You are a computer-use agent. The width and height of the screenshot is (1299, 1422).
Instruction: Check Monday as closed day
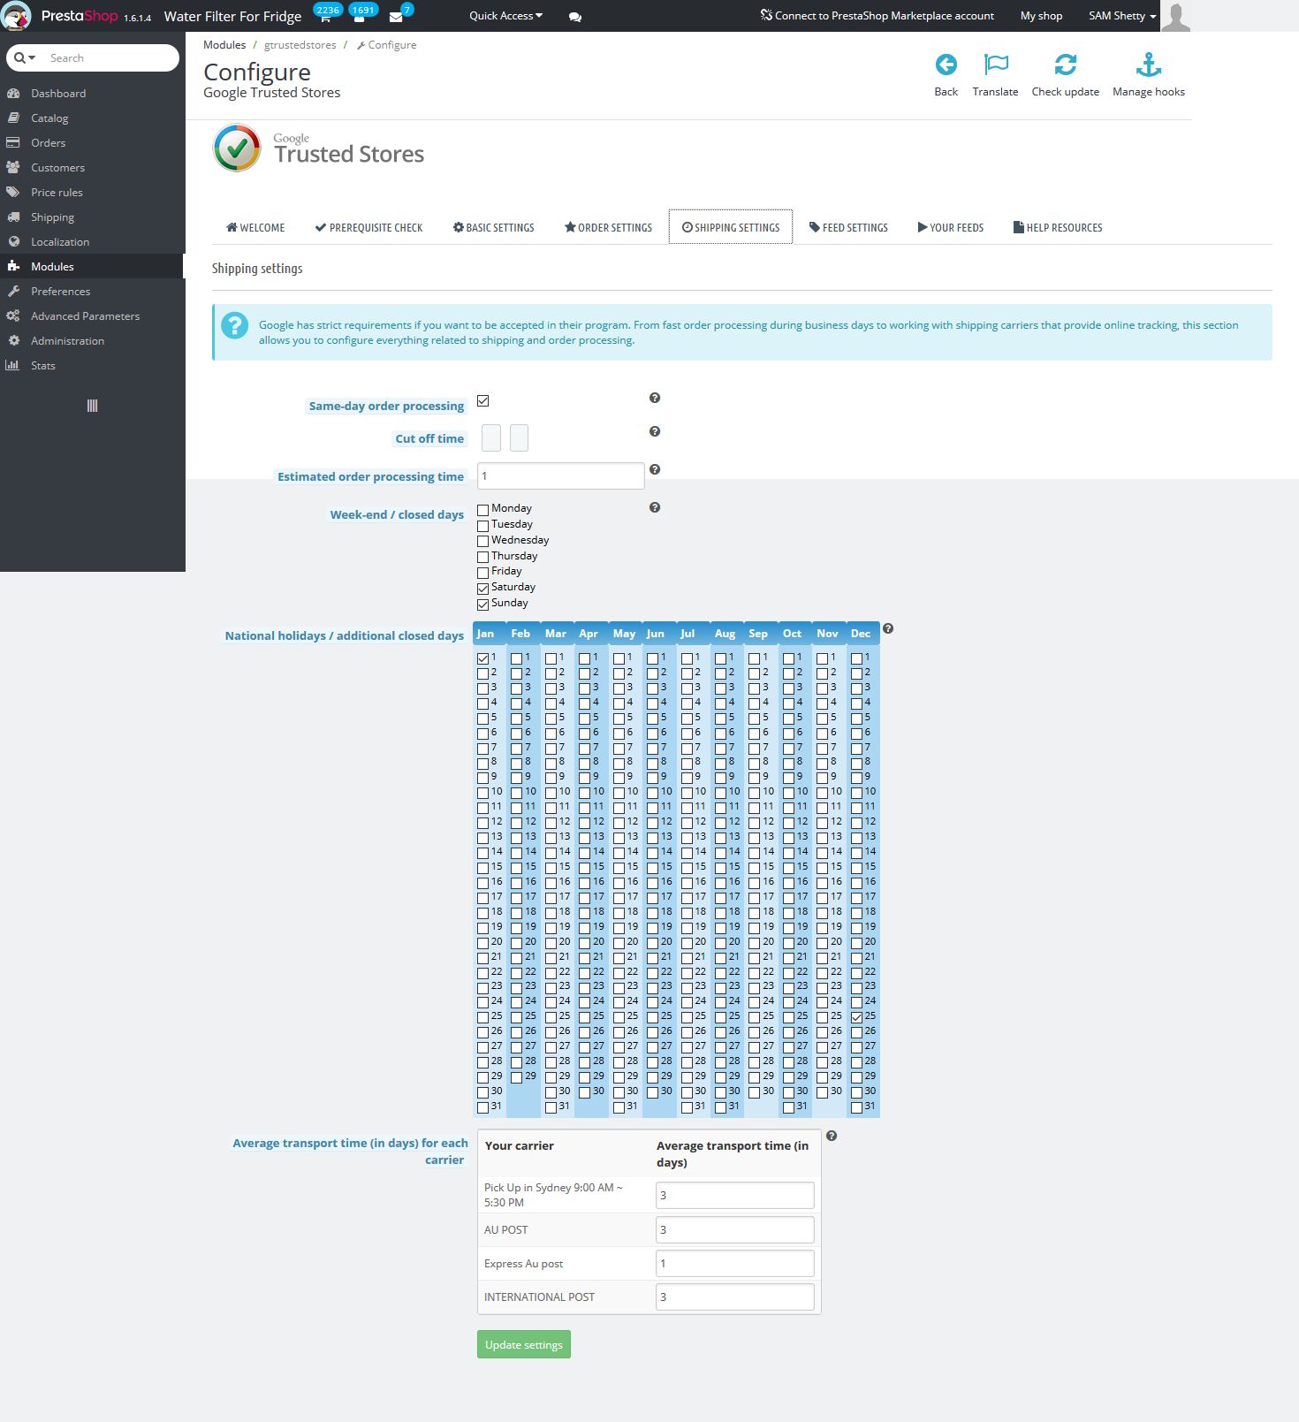tap(483, 509)
